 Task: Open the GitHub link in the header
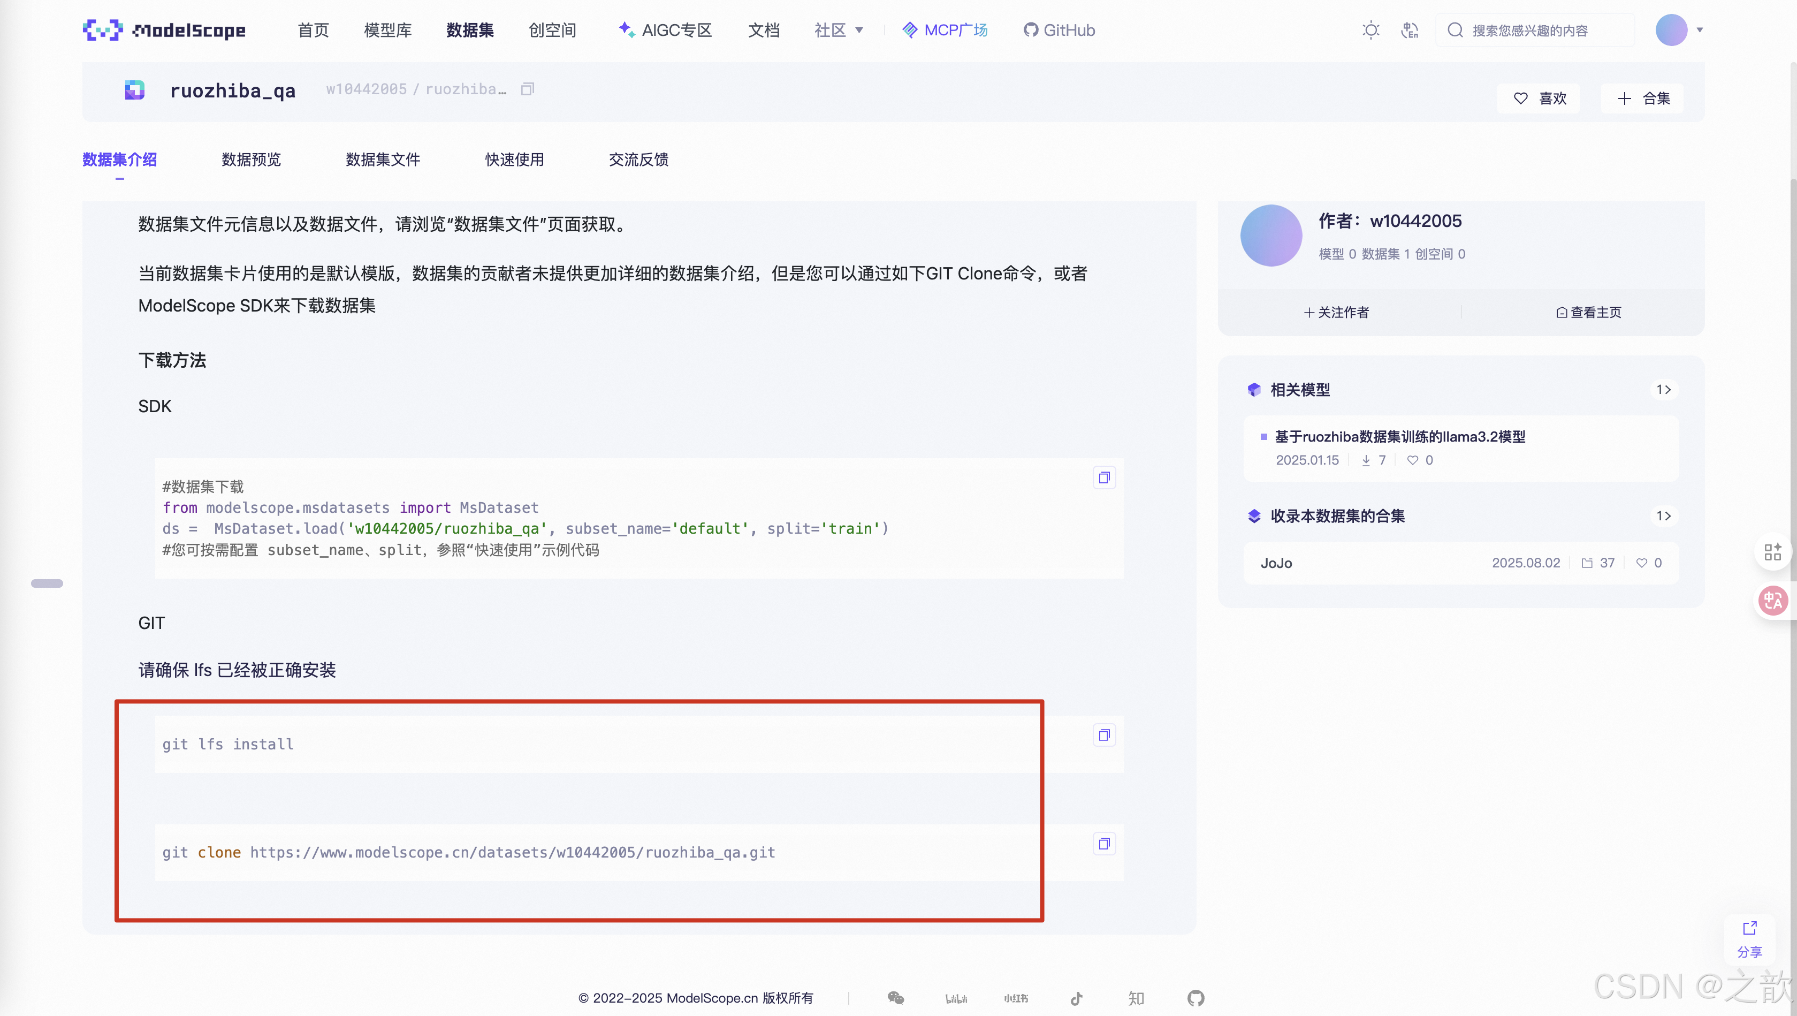click(1059, 30)
